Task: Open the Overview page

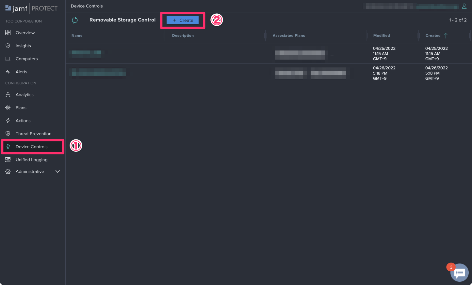Action: tap(25, 33)
